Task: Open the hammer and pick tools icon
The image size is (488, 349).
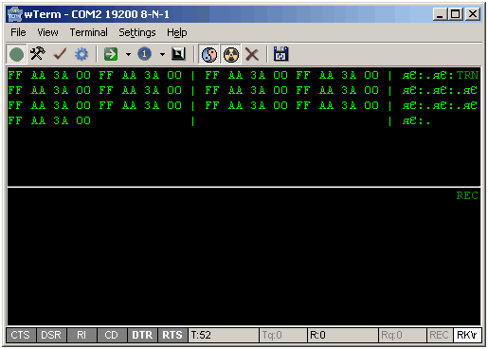Action: [38, 54]
